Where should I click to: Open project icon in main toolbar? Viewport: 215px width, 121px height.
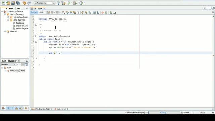[13, 3]
